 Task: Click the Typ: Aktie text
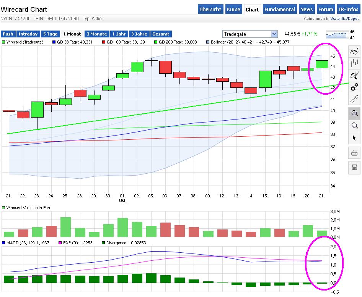coord(92,19)
